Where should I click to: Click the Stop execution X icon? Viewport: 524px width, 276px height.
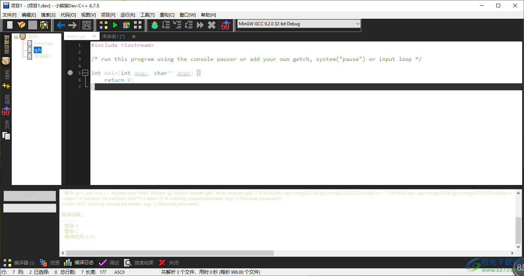coord(212,25)
